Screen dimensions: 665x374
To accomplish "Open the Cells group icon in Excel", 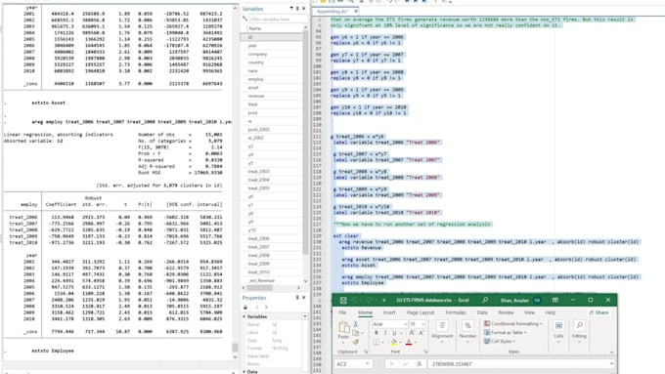I will [558, 326].
